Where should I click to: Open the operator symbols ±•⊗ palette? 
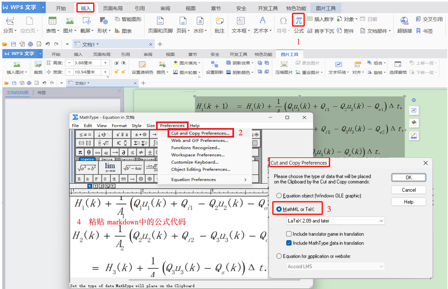pyautogui.click(x=140, y=135)
